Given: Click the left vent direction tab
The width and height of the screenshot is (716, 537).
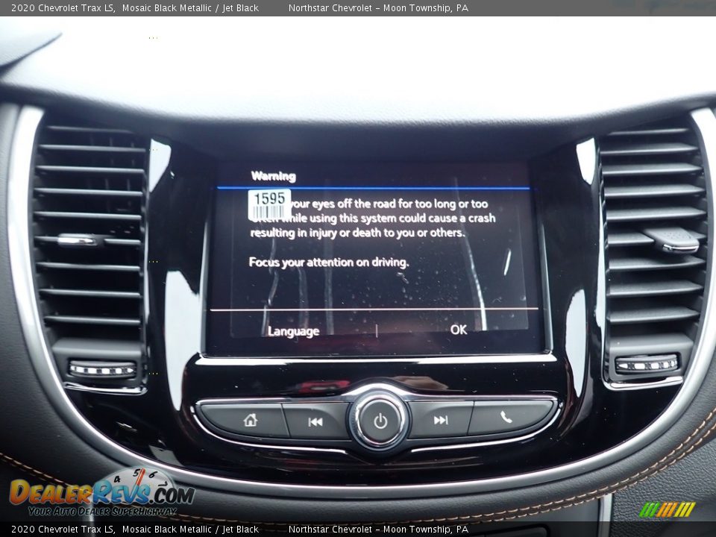Looking at the screenshot, I should (77, 240).
